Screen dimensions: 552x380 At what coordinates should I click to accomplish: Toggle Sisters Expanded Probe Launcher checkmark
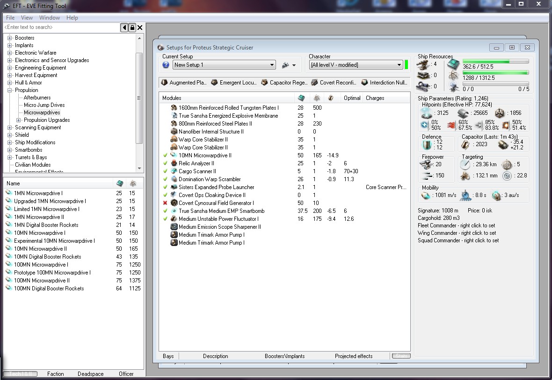[165, 187]
